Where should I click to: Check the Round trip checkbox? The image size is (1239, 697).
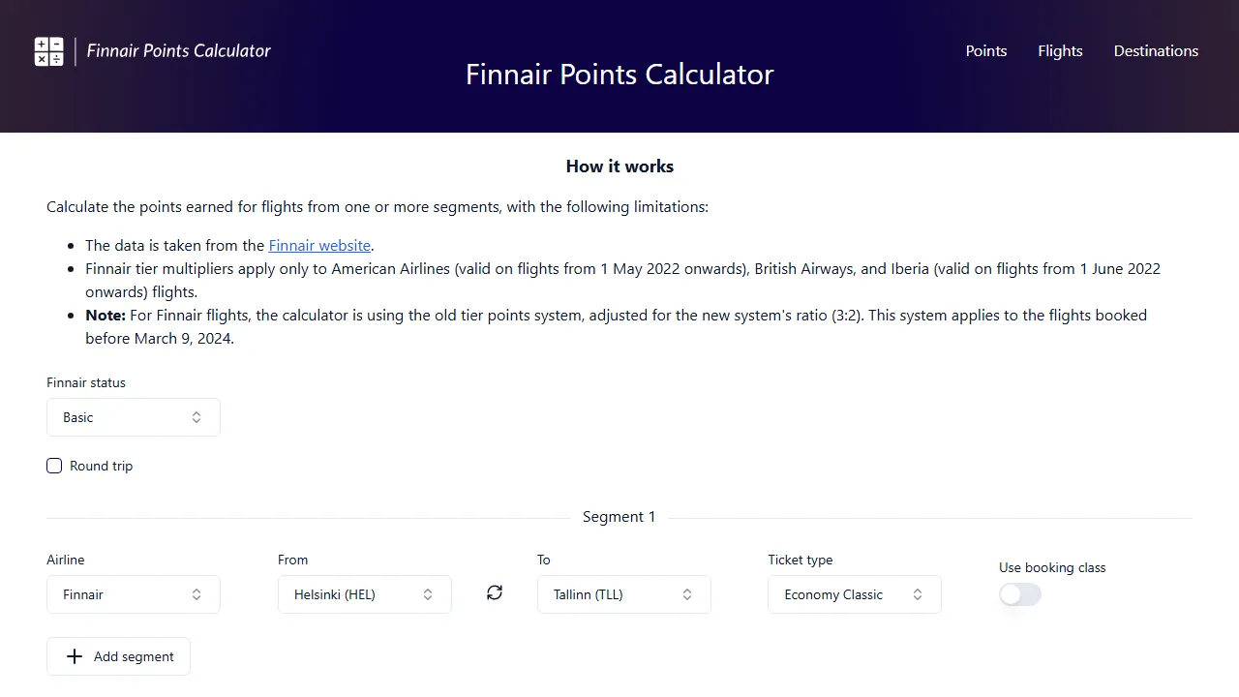click(54, 466)
